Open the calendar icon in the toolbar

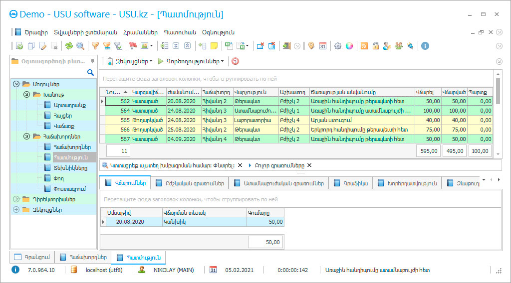coord(323,46)
